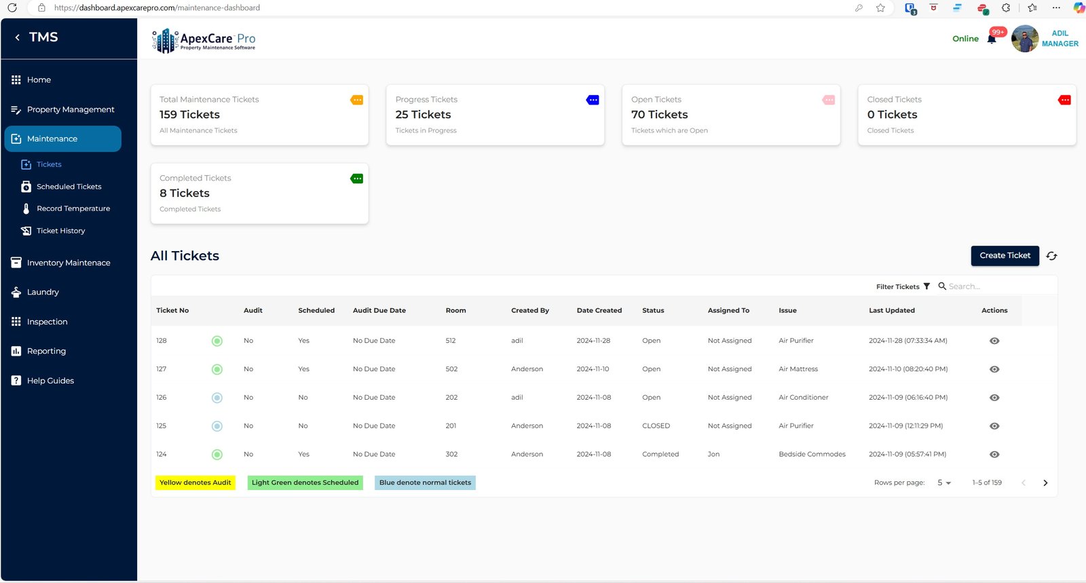Viewport: 1086px width, 583px height.
Task: Click the CLOSED status of ticket 125
Action: click(656, 426)
